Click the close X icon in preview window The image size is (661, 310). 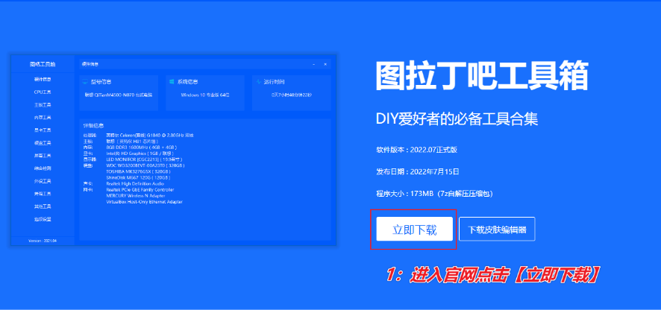[325, 64]
